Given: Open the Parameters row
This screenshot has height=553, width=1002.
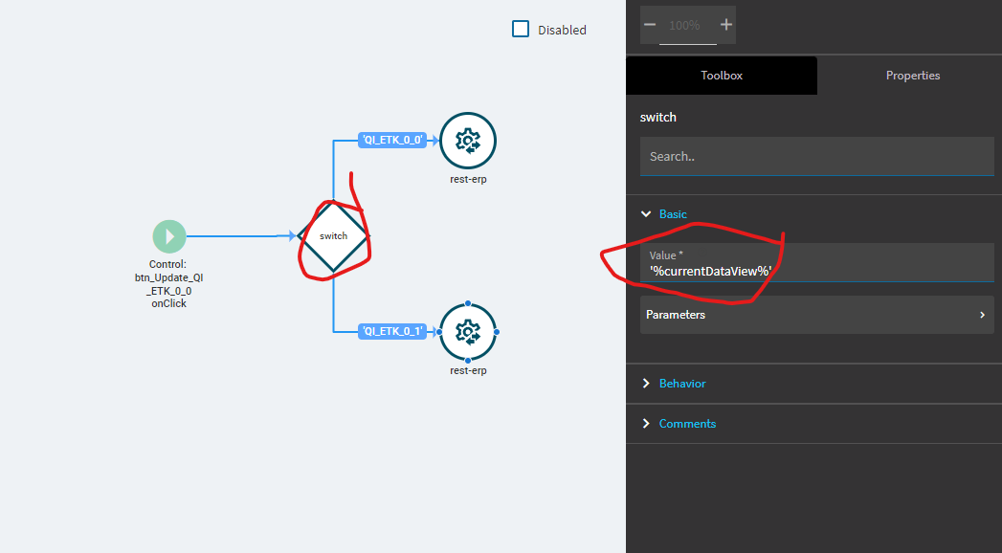Looking at the screenshot, I should 816,315.
